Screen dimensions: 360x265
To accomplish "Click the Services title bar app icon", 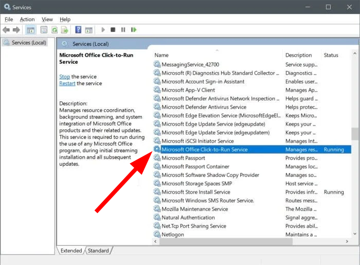I will click(7, 7).
